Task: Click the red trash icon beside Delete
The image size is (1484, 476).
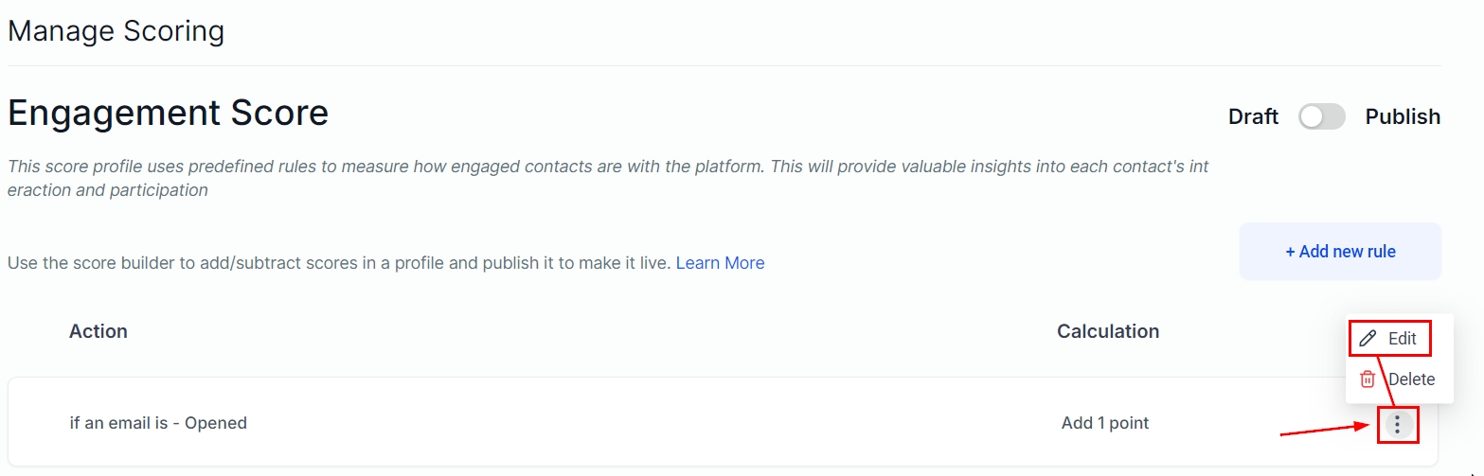Action: click(1367, 379)
